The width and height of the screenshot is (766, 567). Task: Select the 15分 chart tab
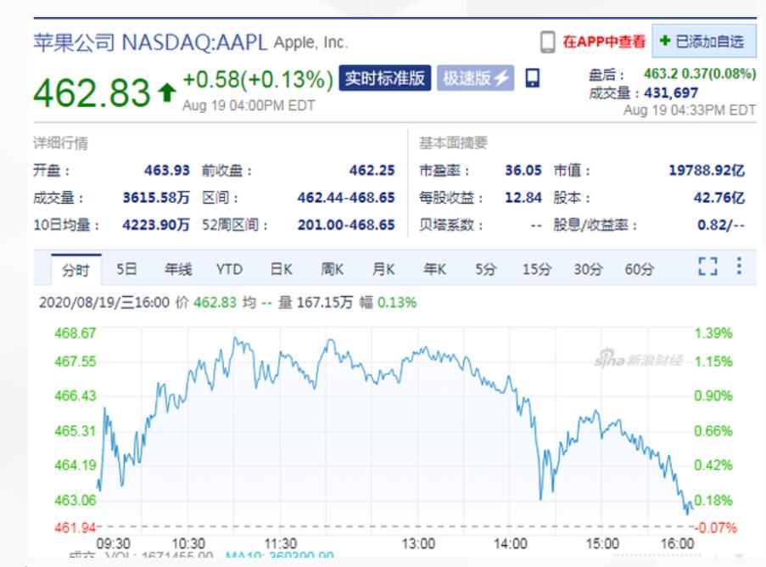click(537, 269)
